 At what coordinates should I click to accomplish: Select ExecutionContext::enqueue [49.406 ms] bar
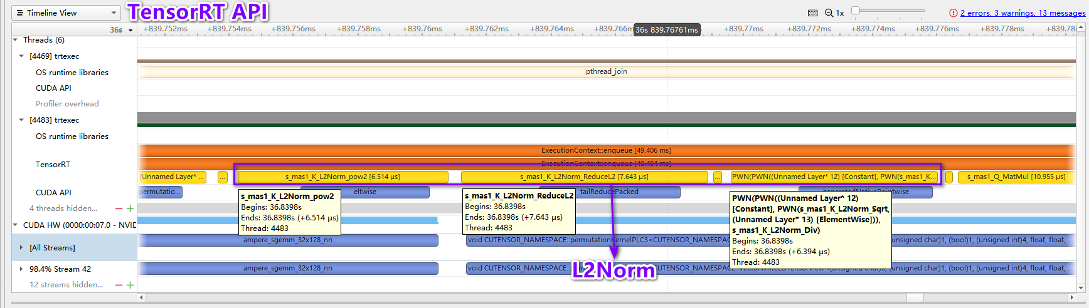pos(607,150)
